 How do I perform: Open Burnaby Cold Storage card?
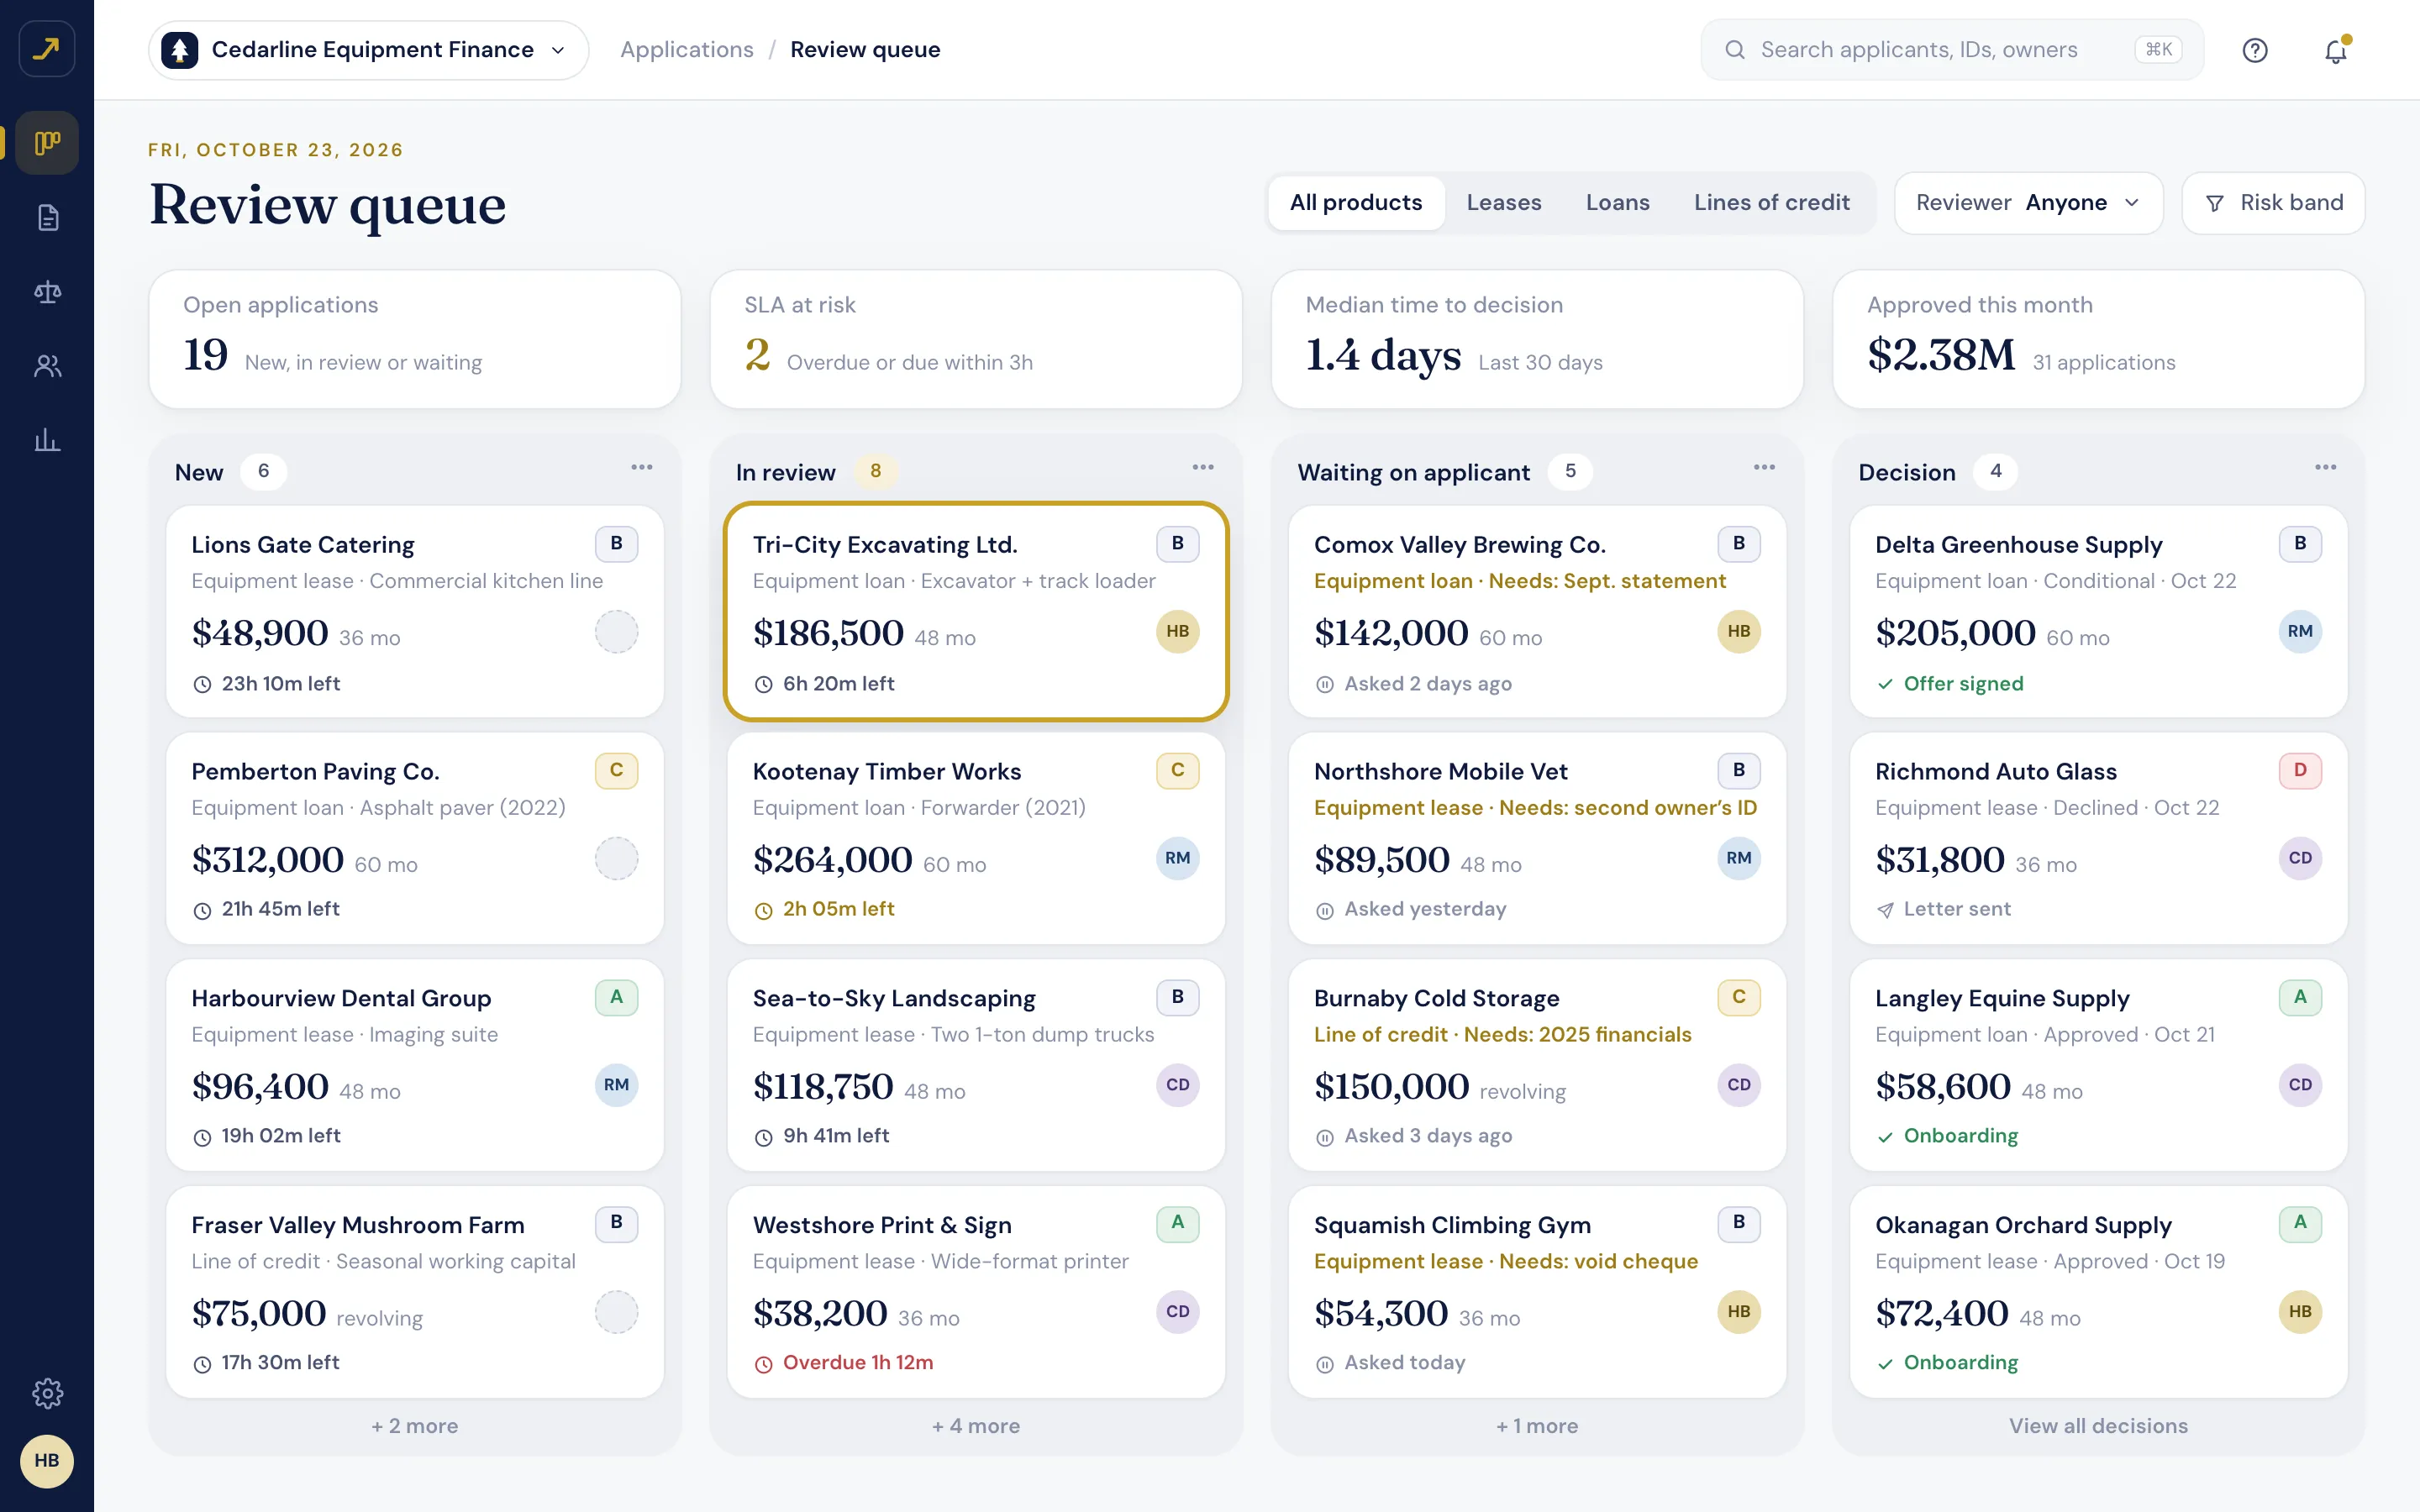coord(1537,1065)
